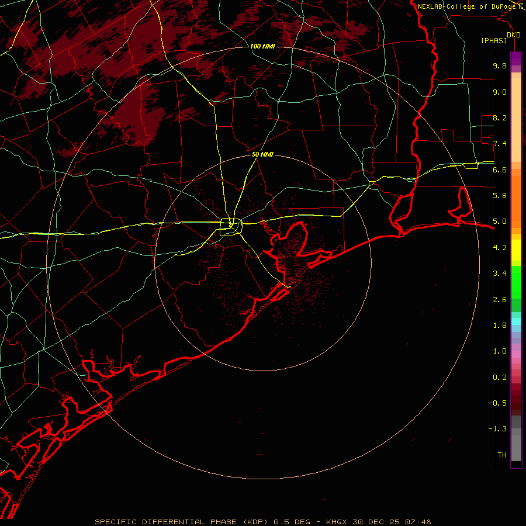Click the scale value "2.6"

click(500, 300)
